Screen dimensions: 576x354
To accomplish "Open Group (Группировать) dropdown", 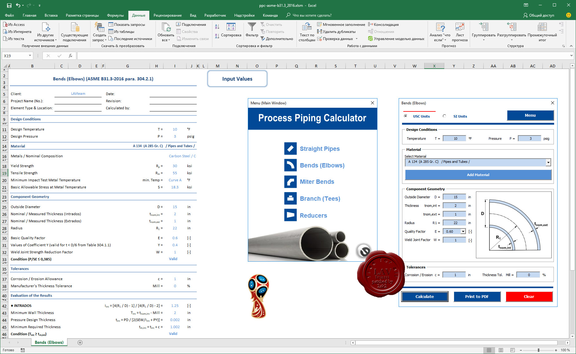I will pyautogui.click(x=484, y=32).
